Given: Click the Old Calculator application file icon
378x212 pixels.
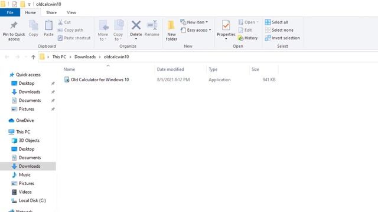Looking at the screenshot, I should tap(67, 79).
